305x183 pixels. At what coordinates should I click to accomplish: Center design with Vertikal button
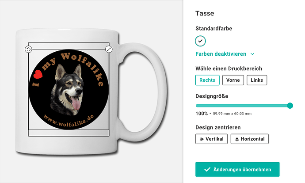point(211,139)
